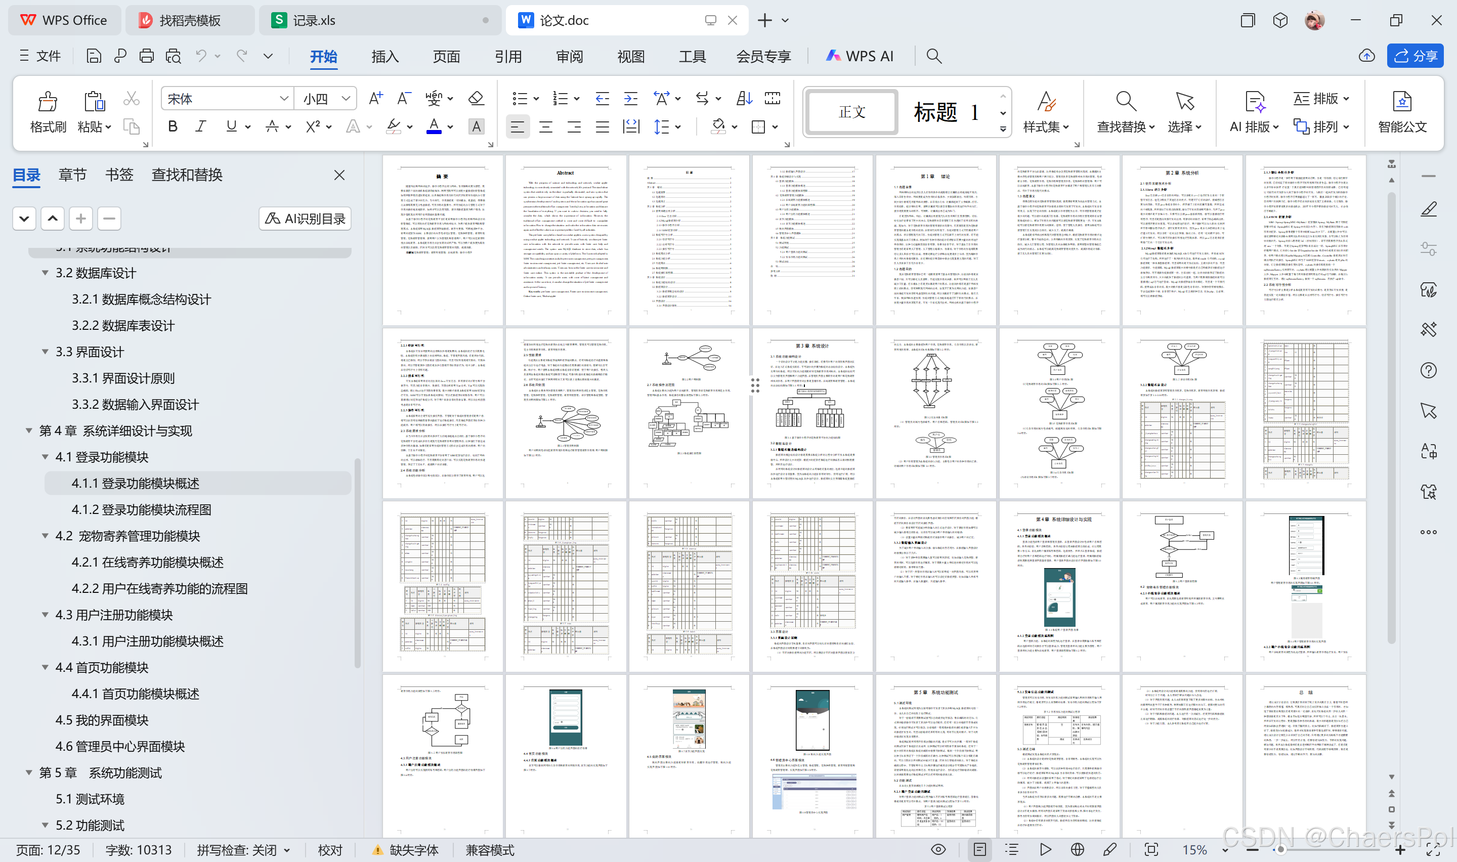The image size is (1457, 862).
Task: Click the Save document icon
Action: click(94, 56)
